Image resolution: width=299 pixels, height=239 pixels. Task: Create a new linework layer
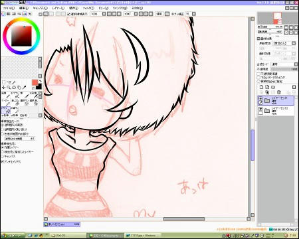click(x=267, y=87)
